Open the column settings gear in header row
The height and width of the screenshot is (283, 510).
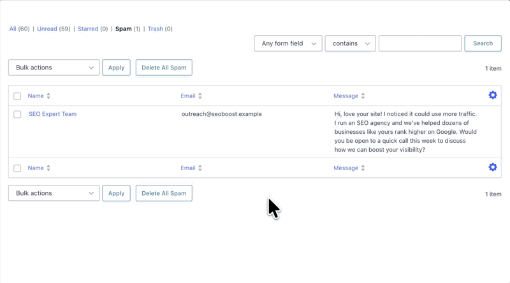[493, 95]
